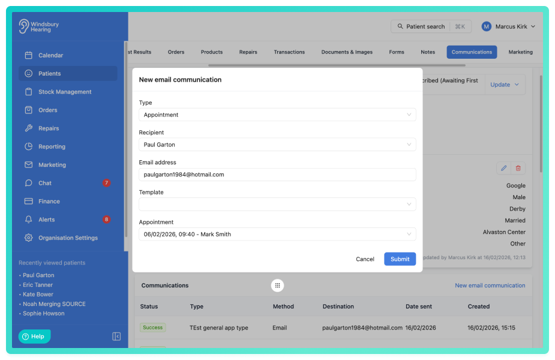Click the horizontal tabs scrollbar
This screenshot has height=360, width=555.
point(337,65)
